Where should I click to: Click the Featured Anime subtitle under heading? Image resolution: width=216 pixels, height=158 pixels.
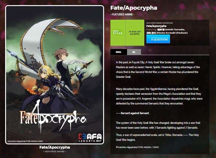pos(122,14)
